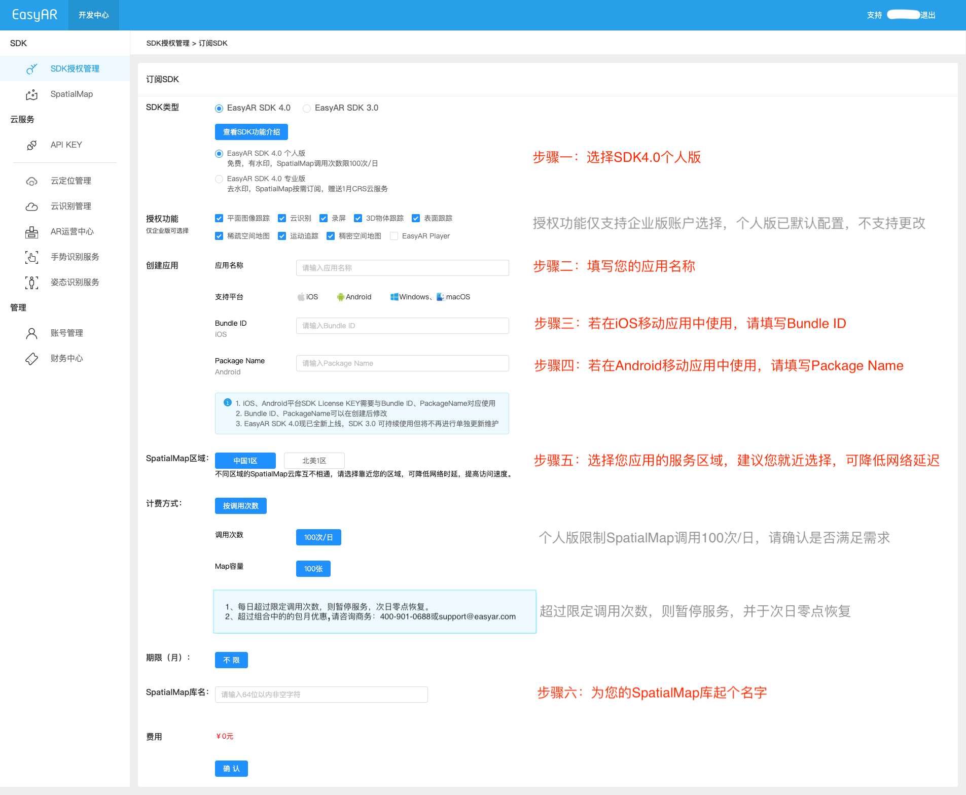This screenshot has width=966, height=795.
Task: Click the macOS Finder platform icon
Action: pos(440,297)
